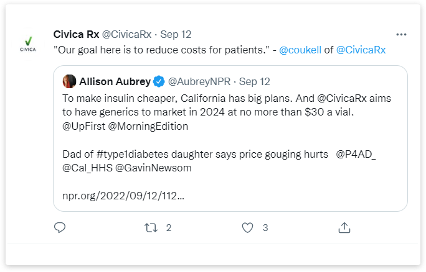Screen dimensions: 426x272
Task: Open the three-dot more options menu
Action: tap(402, 34)
